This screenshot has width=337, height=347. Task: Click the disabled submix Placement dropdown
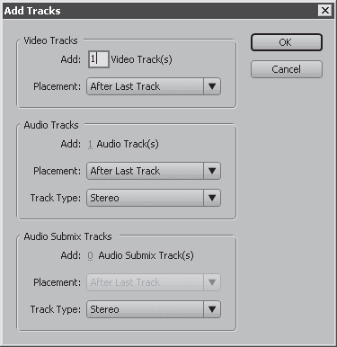pos(154,282)
